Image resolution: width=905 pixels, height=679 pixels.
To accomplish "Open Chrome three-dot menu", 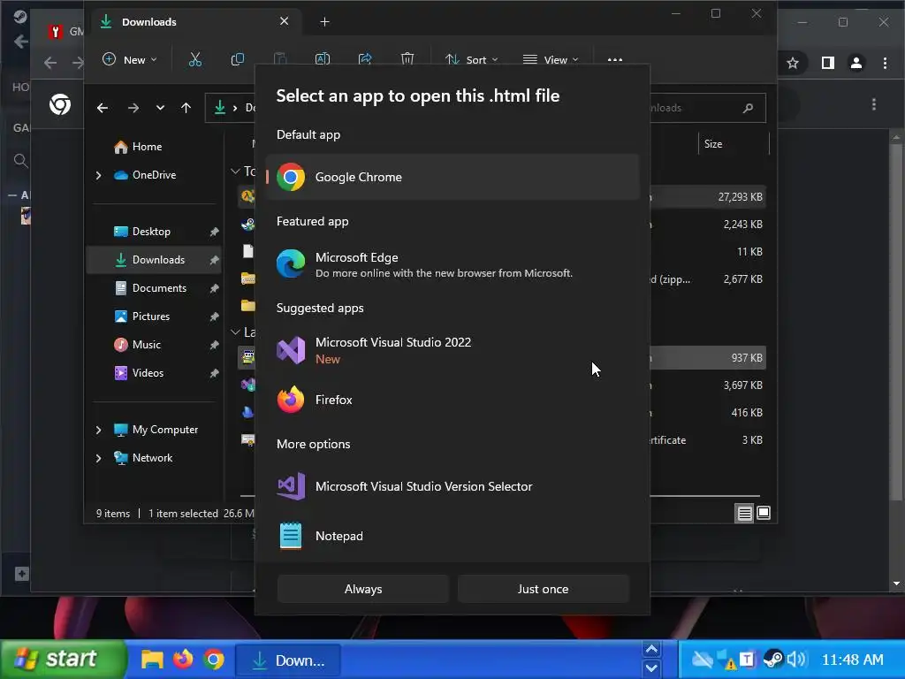I will [x=885, y=63].
